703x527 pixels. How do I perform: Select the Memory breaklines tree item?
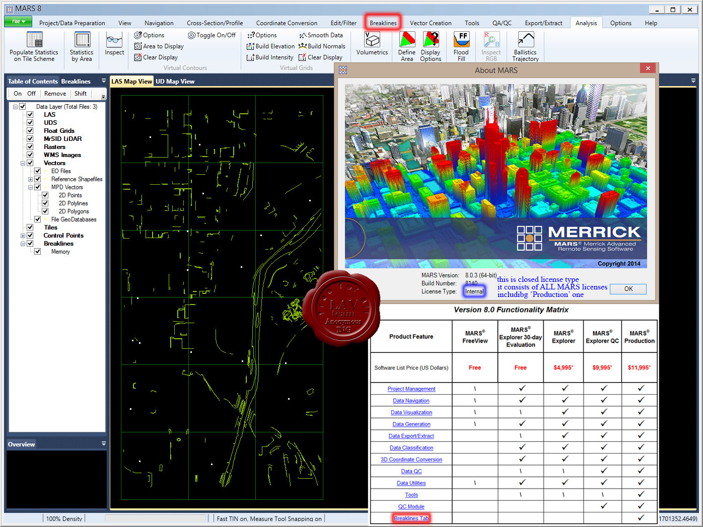[60, 252]
